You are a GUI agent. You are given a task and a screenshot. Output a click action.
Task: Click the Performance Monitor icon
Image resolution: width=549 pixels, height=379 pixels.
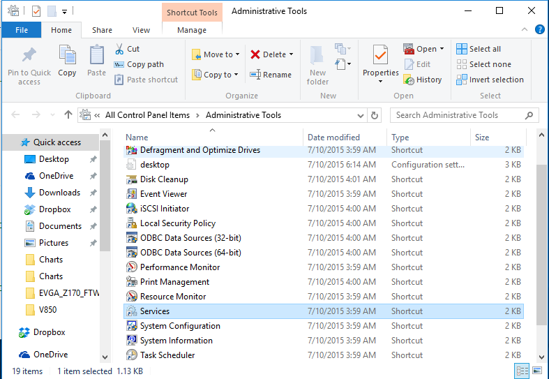(x=131, y=267)
